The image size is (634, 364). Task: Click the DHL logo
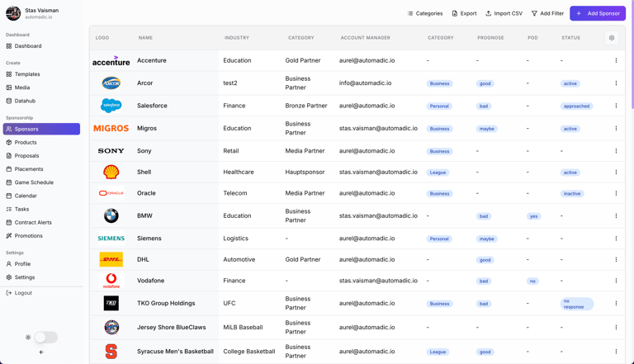111,260
